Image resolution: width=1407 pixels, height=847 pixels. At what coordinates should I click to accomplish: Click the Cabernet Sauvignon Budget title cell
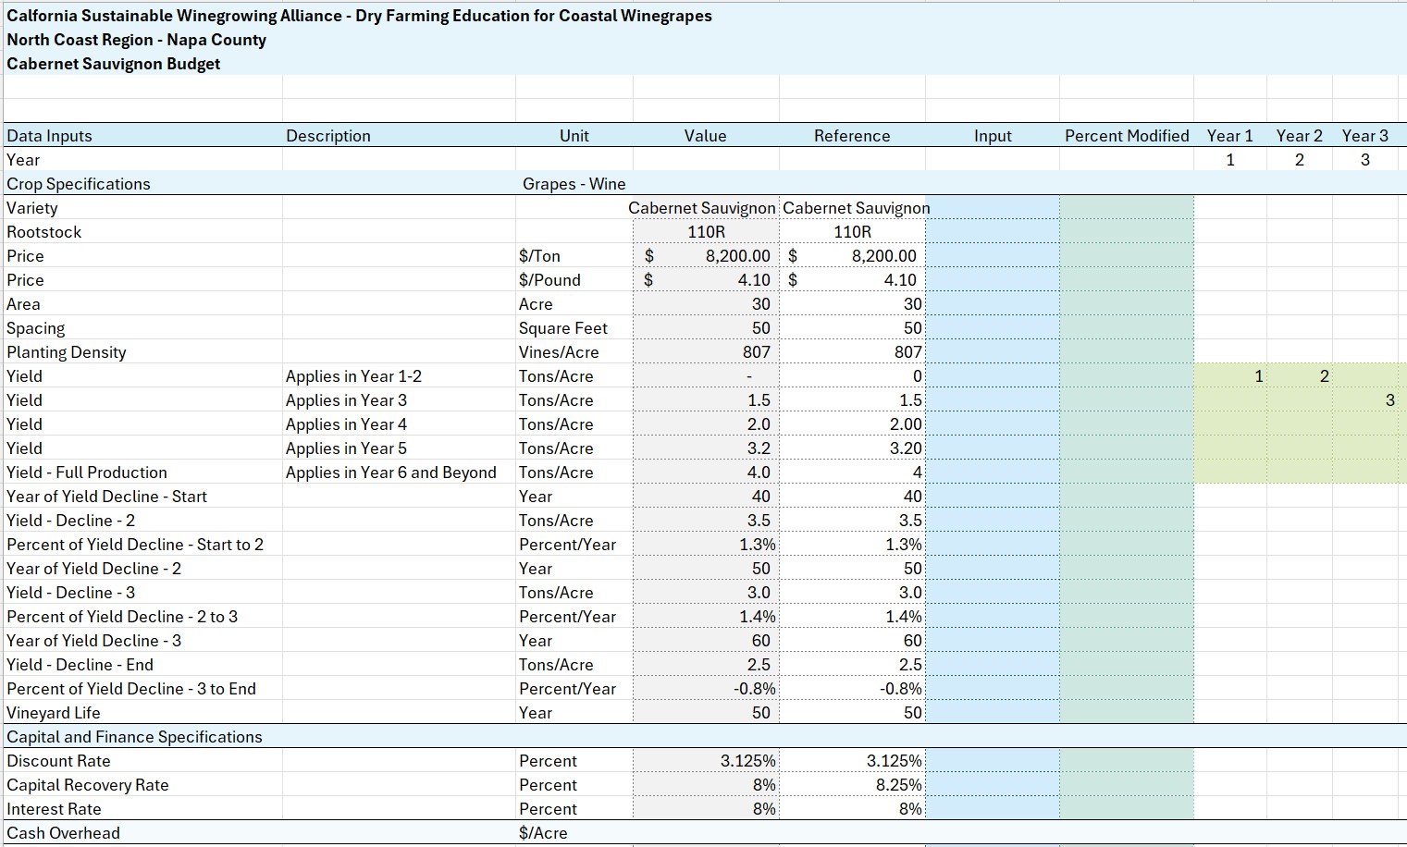113,64
